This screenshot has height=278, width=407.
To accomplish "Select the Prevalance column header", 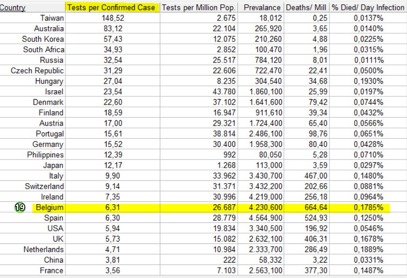I will click(262, 7).
